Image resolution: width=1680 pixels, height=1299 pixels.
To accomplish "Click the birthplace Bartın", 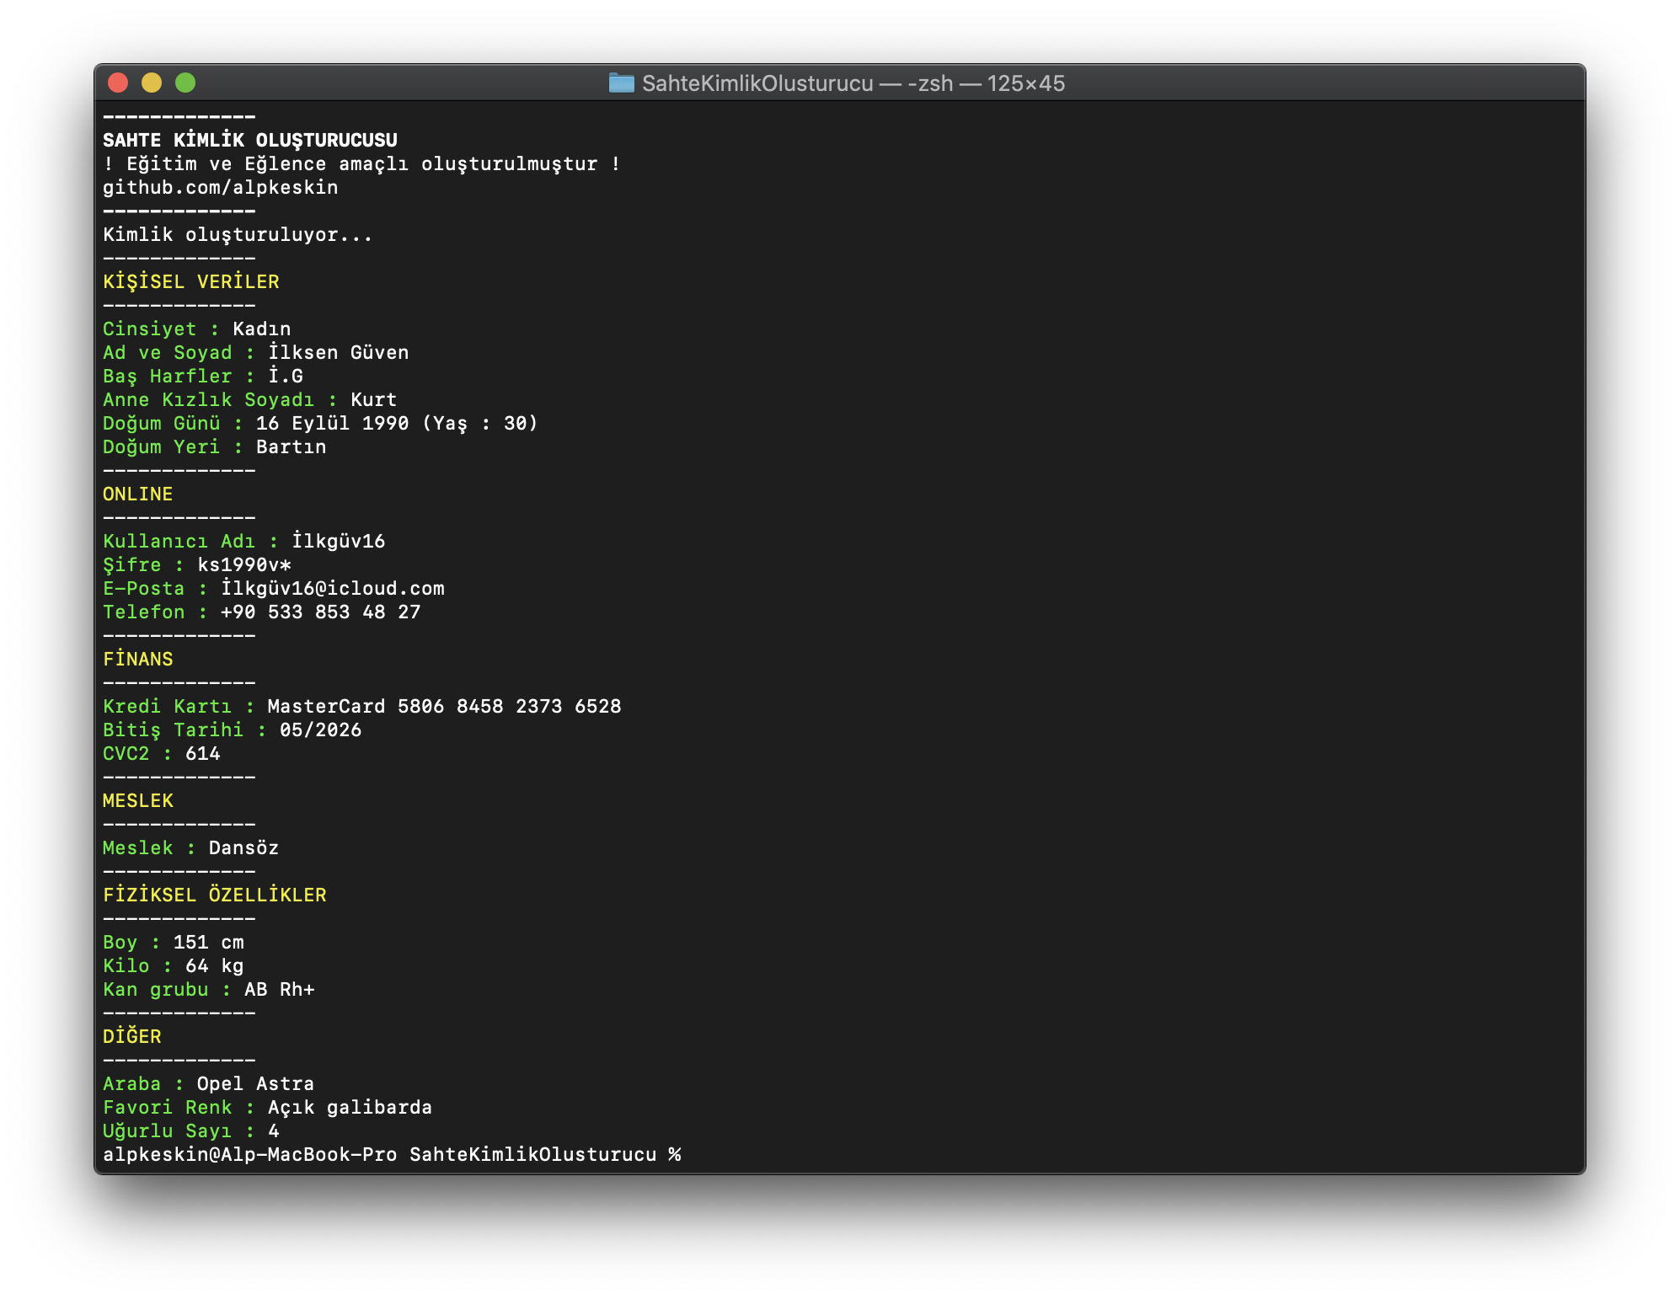I will click(292, 446).
